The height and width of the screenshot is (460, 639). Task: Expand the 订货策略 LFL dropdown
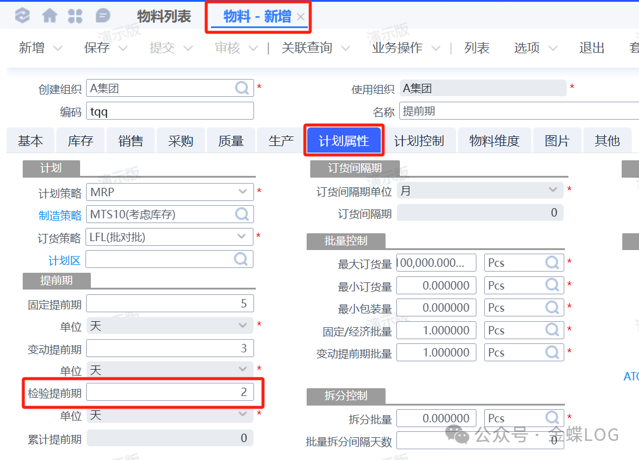[242, 237]
